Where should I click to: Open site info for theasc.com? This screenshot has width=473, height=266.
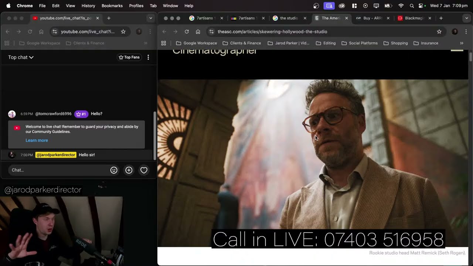point(211,32)
